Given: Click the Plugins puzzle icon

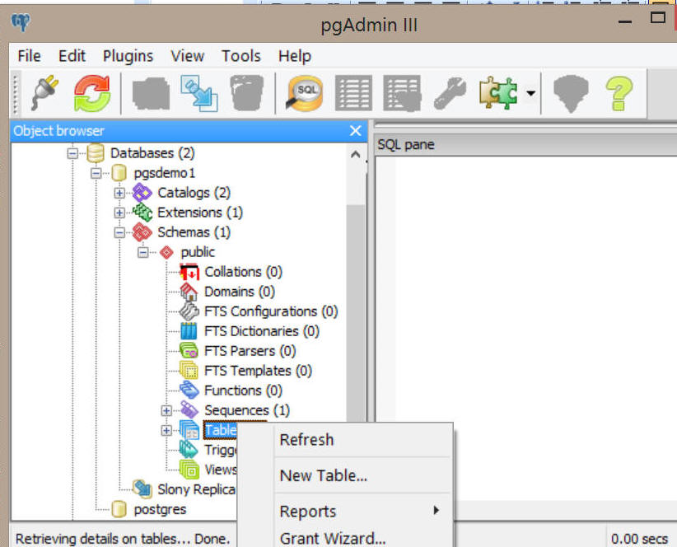Looking at the screenshot, I should click(x=497, y=93).
